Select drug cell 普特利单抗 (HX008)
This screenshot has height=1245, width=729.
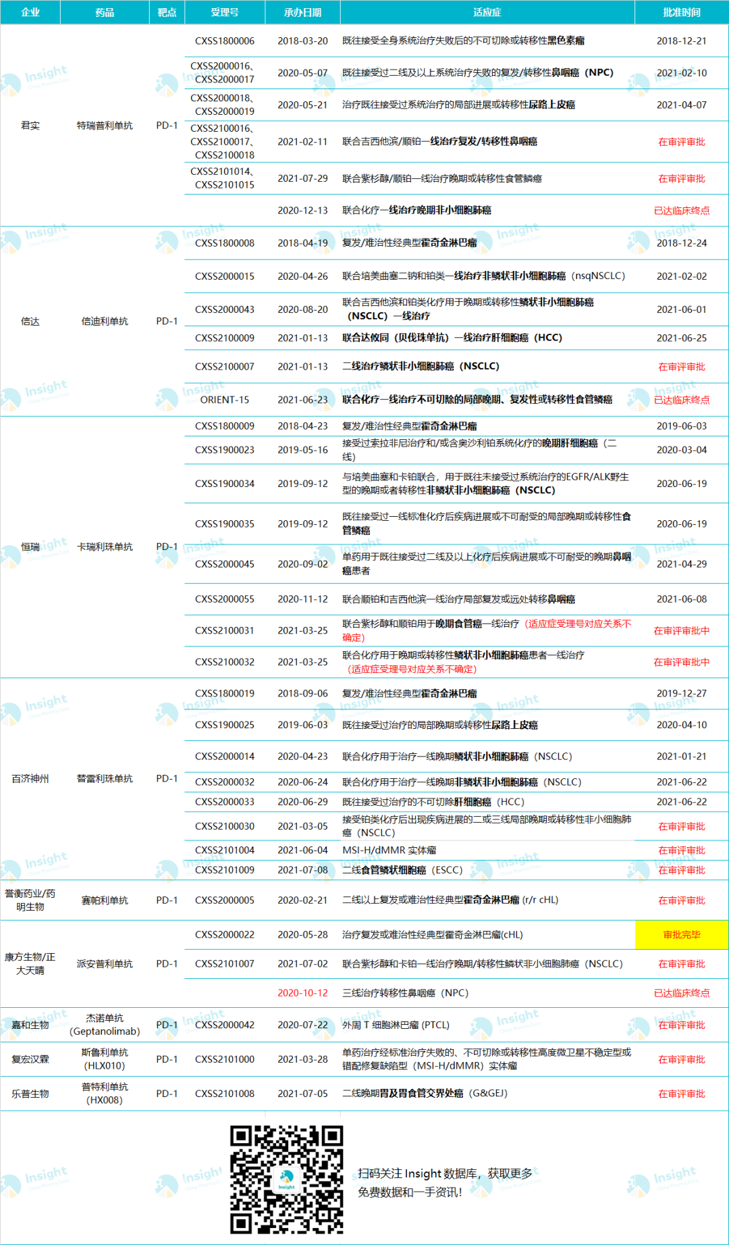[x=105, y=1094]
